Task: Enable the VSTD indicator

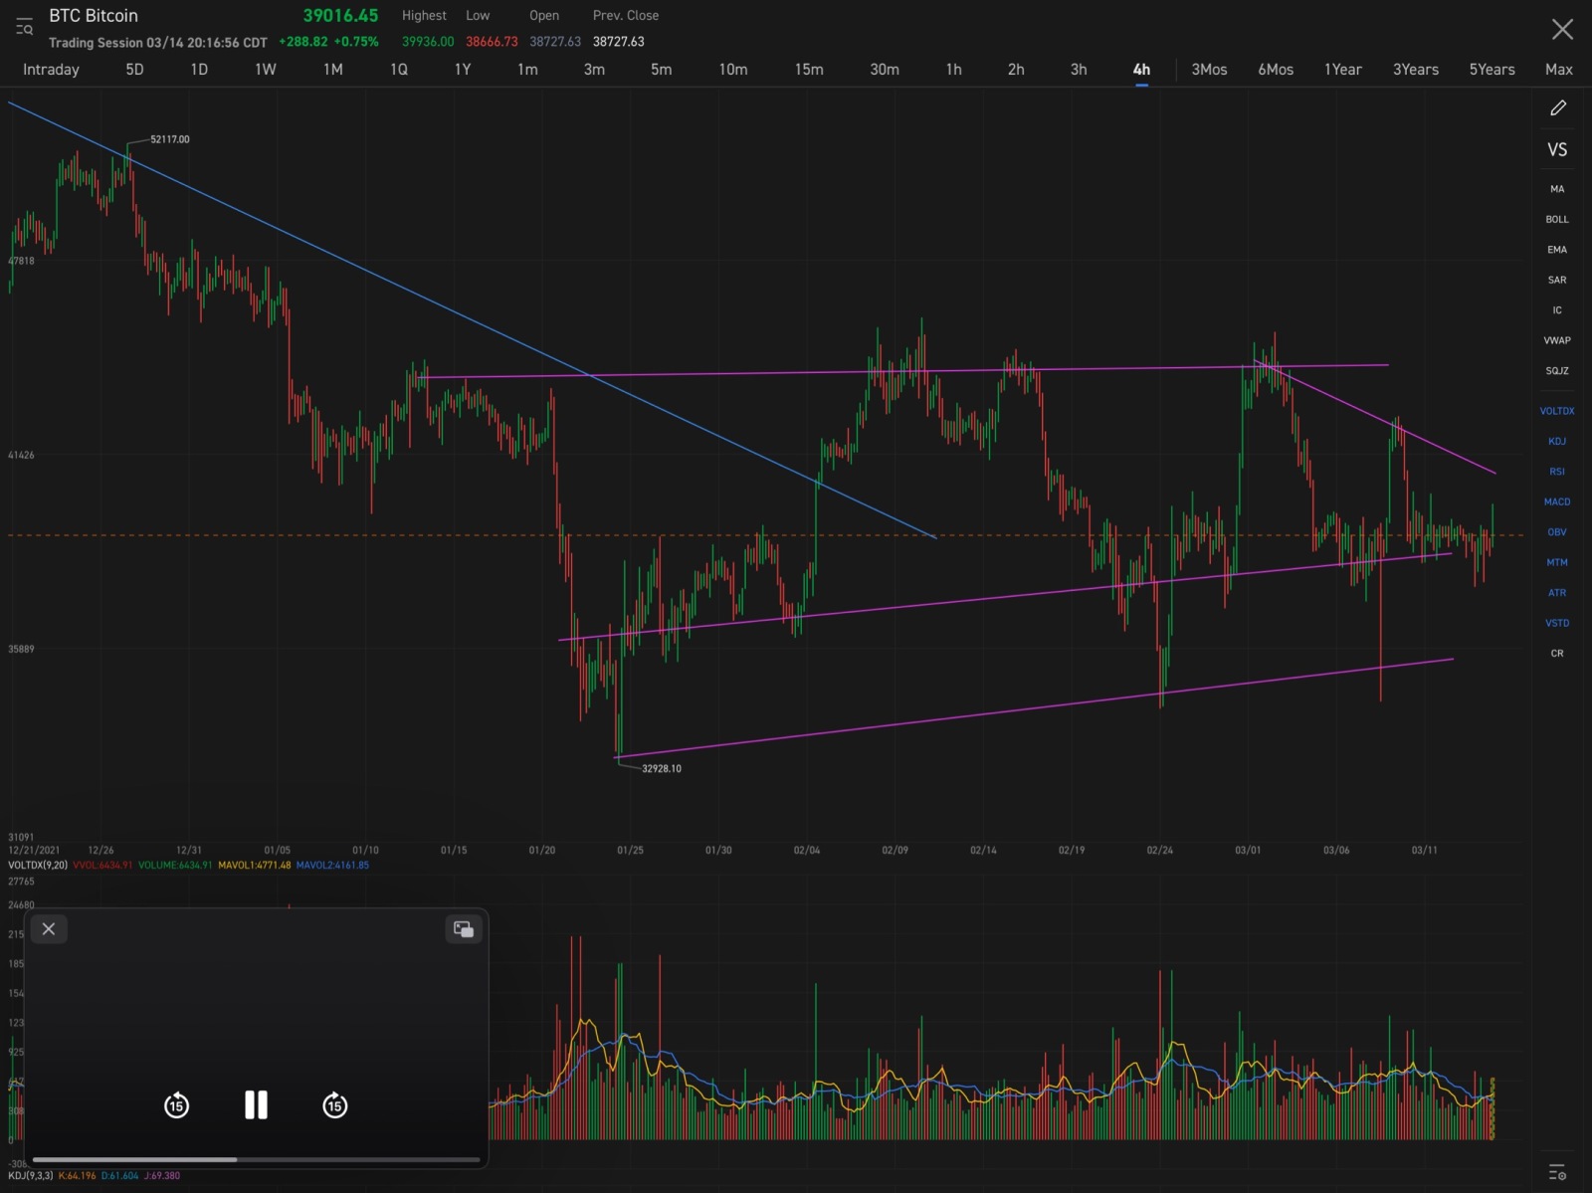Action: point(1557,623)
